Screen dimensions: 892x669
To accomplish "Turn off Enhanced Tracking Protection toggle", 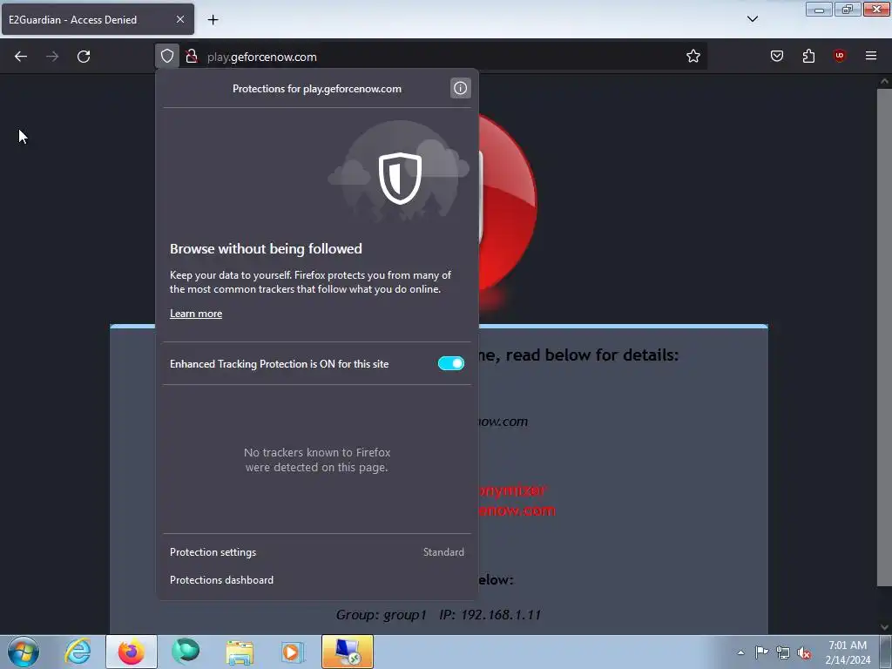I will point(451,363).
